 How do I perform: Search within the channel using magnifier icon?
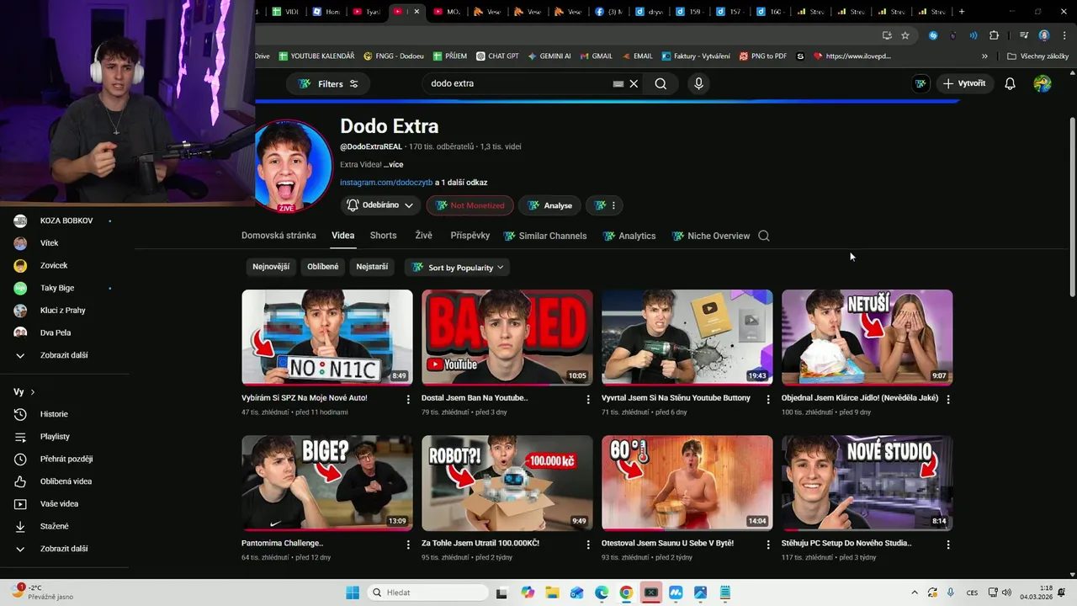pyautogui.click(x=764, y=236)
